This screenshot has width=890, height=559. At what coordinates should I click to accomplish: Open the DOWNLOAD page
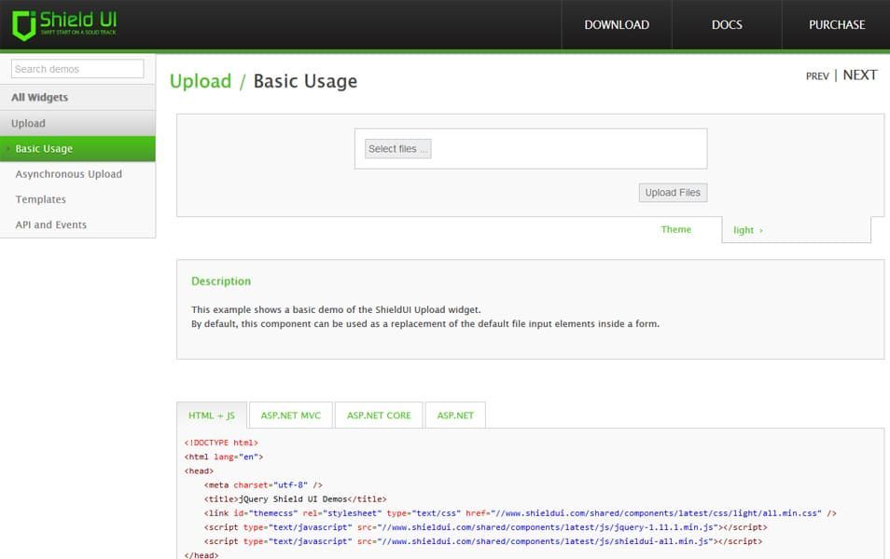tap(617, 25)
